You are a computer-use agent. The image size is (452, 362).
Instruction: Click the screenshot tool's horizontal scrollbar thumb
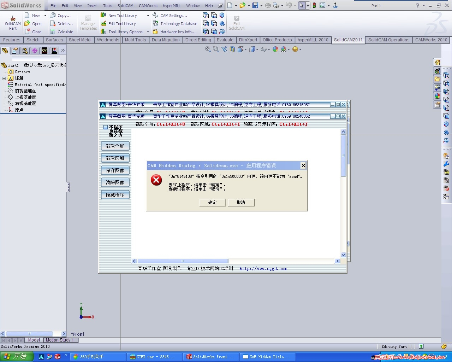pos(183,261)
